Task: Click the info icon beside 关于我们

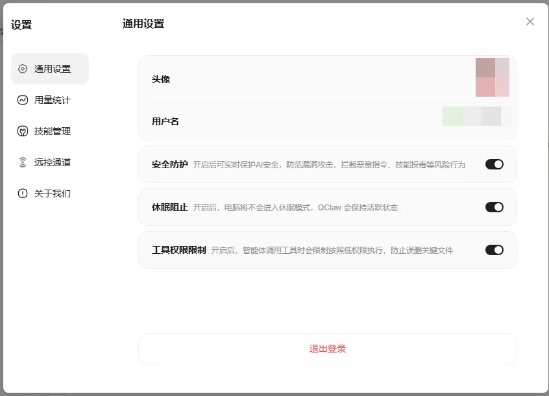Action: [22, 193]
